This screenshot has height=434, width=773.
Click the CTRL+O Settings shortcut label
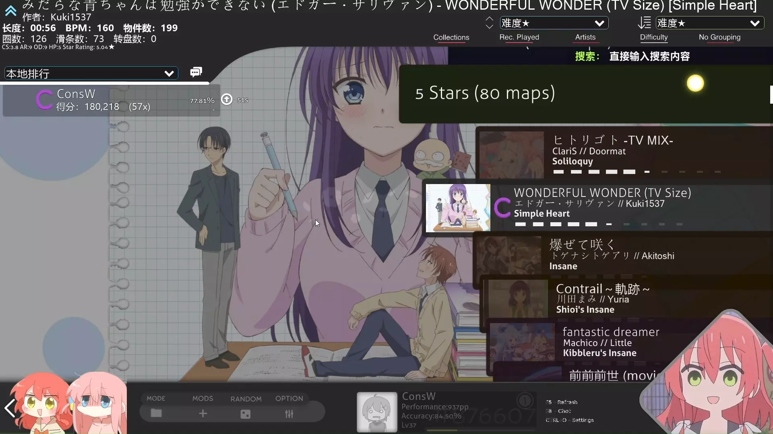tap(570, 420)
